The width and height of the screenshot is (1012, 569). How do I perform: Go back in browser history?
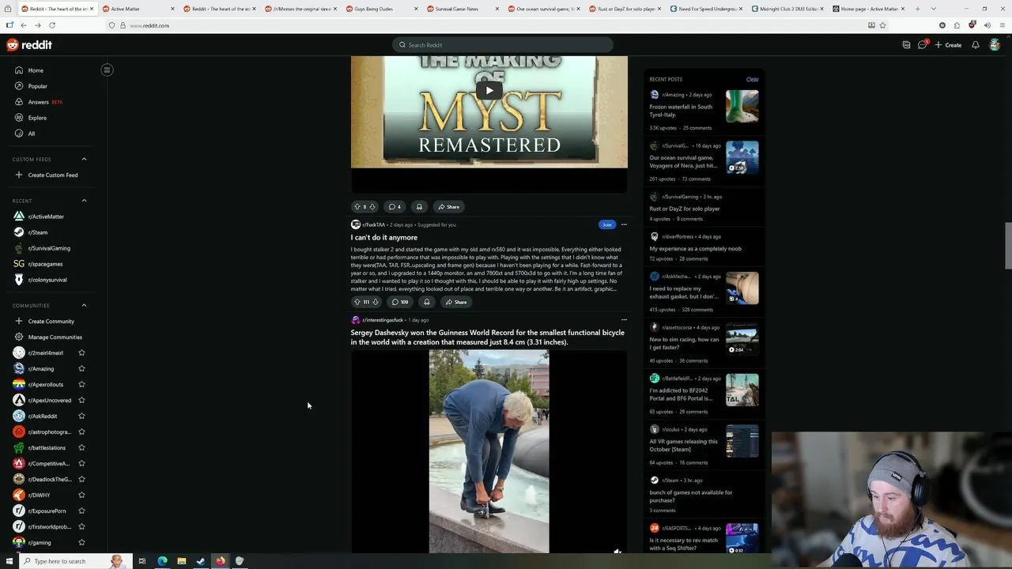[x=24, y=25]
